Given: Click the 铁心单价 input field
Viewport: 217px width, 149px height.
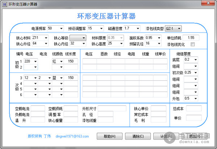Looking at the screenshot, I should pyautogui.click(x=158, y=108).
